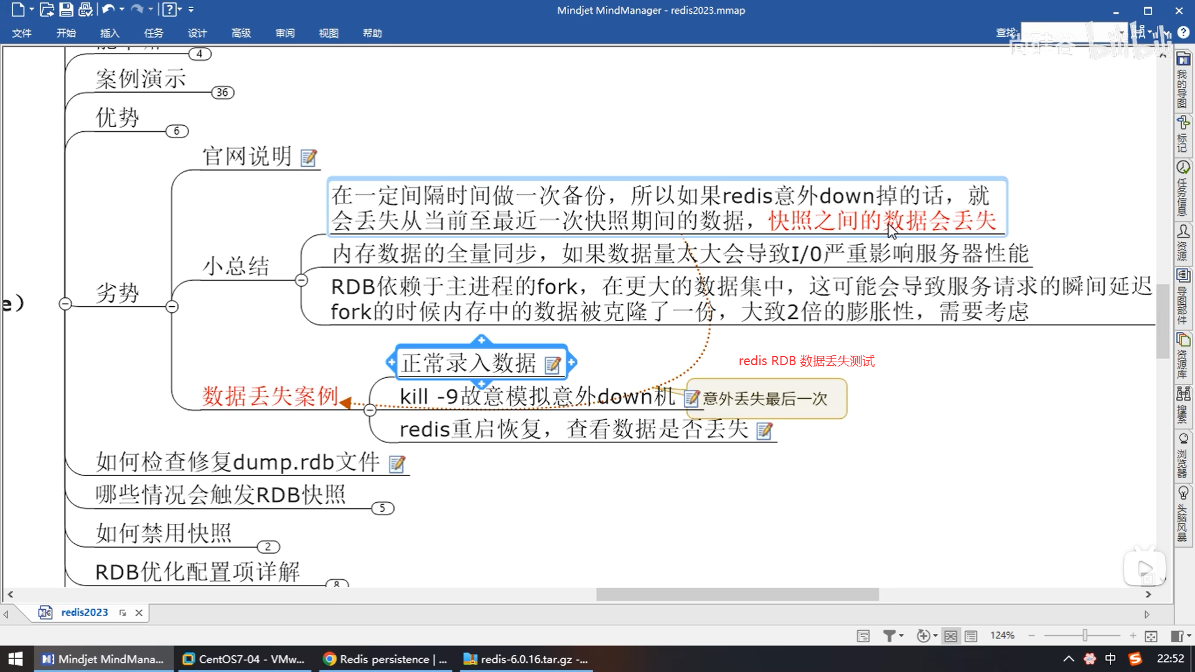Click the zoom slider handle
This screenshot has height=672, width=1195.
click(1085, 635)
